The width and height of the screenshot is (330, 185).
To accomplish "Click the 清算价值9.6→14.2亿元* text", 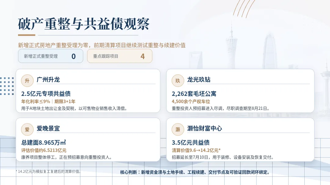I will click(196, 150).
